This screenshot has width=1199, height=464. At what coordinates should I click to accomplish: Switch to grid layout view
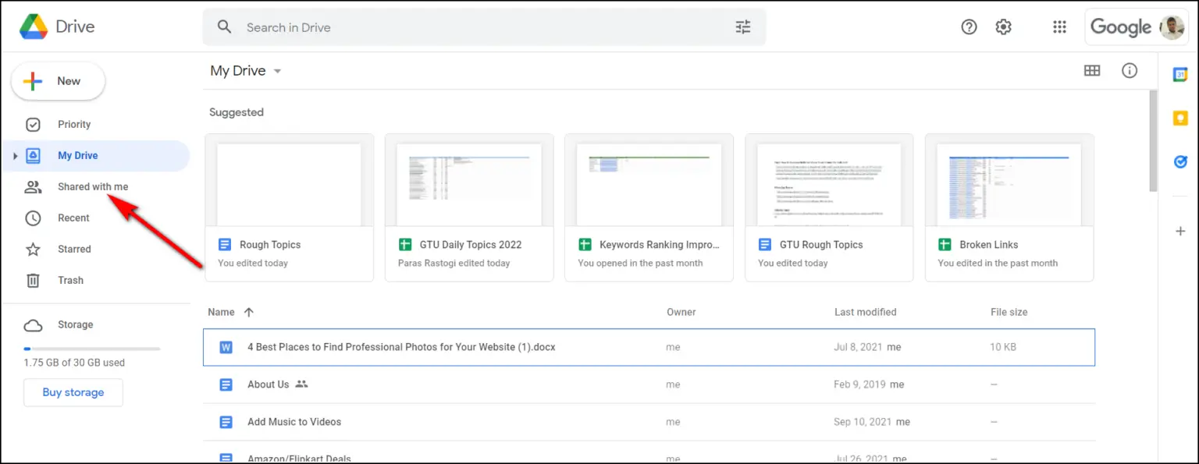pyautogui.click(x=1092, y=71)
